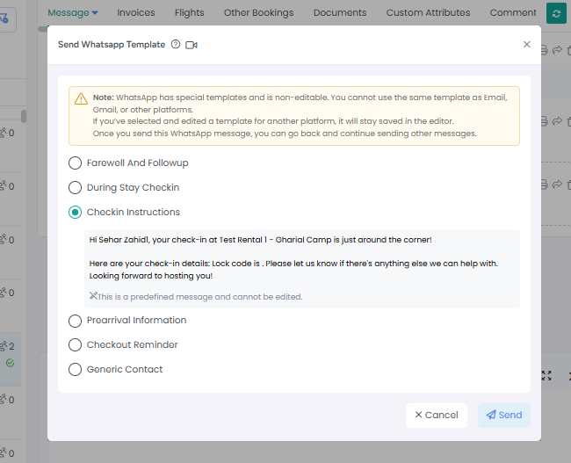
Task: Click the predefined message cannot be edited note
Action: coord(196,297)
